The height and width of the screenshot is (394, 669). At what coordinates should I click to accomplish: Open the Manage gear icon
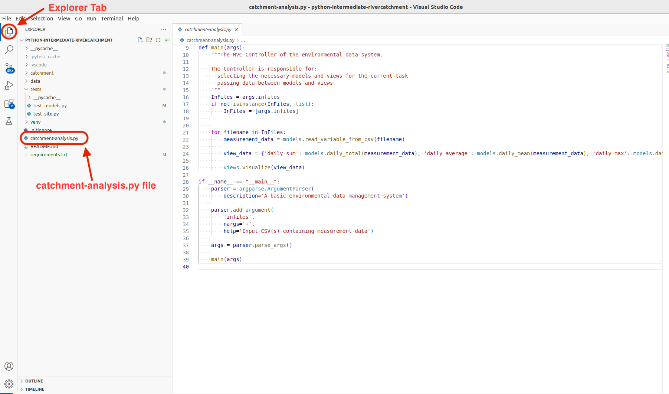tap(9, 384)
